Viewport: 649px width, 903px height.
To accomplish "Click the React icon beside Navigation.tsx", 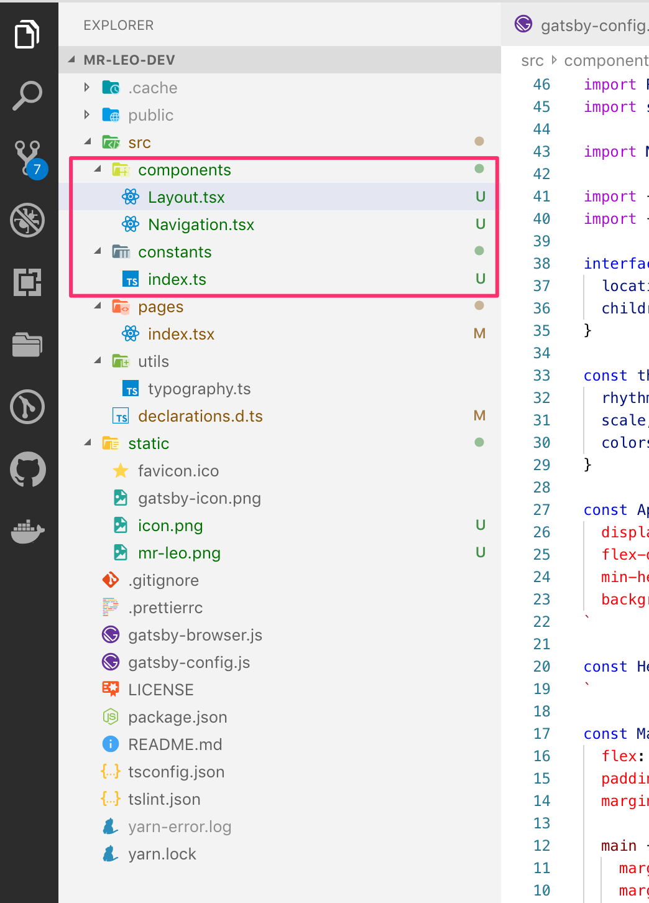I will [131, 225].
